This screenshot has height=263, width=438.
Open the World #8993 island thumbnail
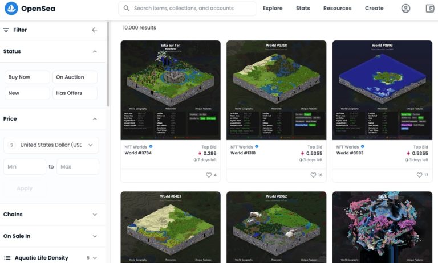pos(382,90)
